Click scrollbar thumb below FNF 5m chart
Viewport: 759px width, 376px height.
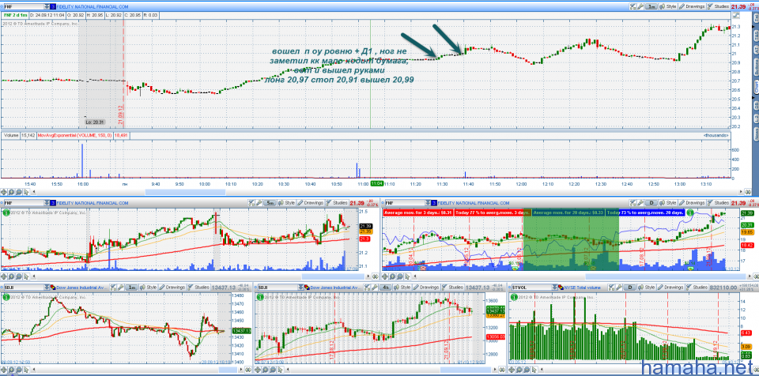pyautogui.click(x=333, y=276)
